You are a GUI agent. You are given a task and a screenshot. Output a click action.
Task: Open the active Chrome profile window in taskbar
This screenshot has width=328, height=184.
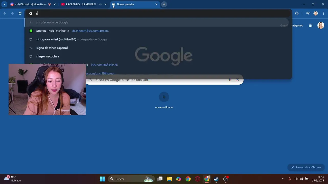[x=207, y=179]
